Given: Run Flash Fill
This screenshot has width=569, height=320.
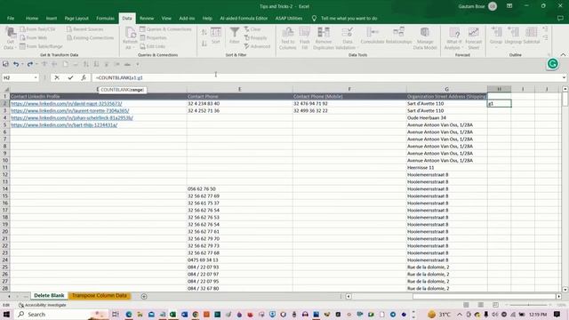Looking at the screenshot, I should coord(304,38).
